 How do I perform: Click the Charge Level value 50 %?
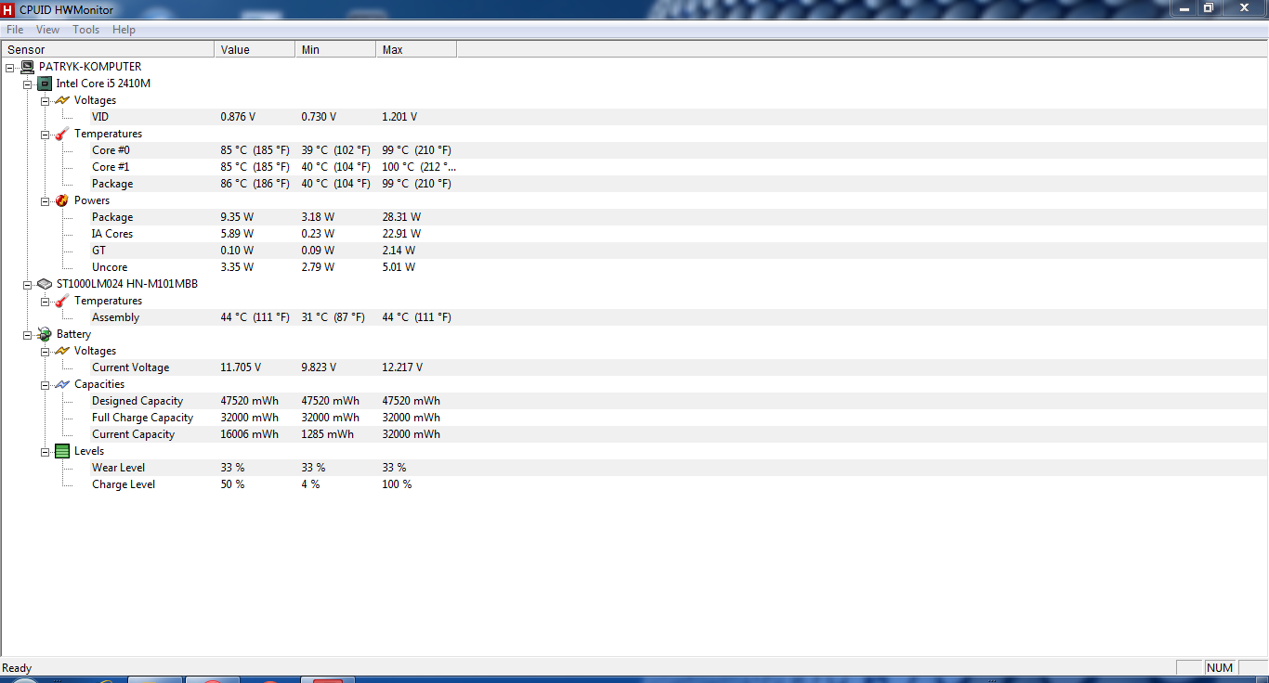(x=232, y=484)
